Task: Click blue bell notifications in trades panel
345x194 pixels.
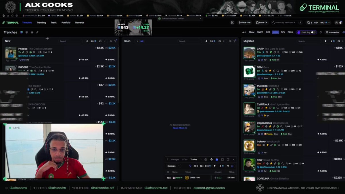Action: pyautogui.click(x=217, y=159)
